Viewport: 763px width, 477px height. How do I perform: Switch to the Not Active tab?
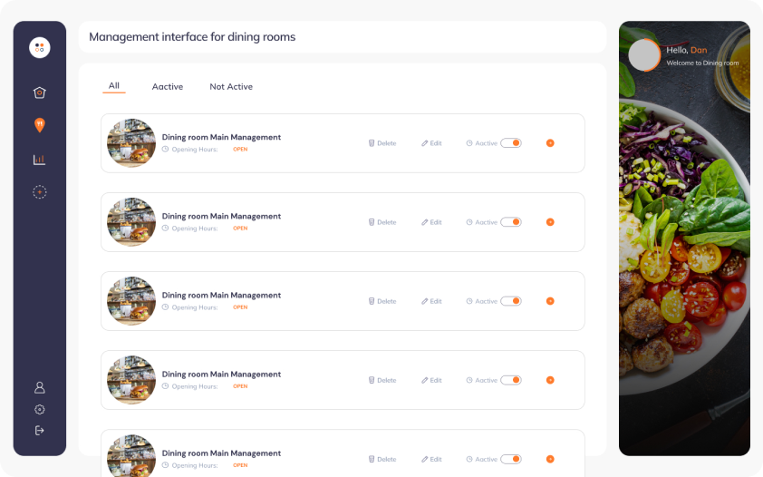(231, 87)
